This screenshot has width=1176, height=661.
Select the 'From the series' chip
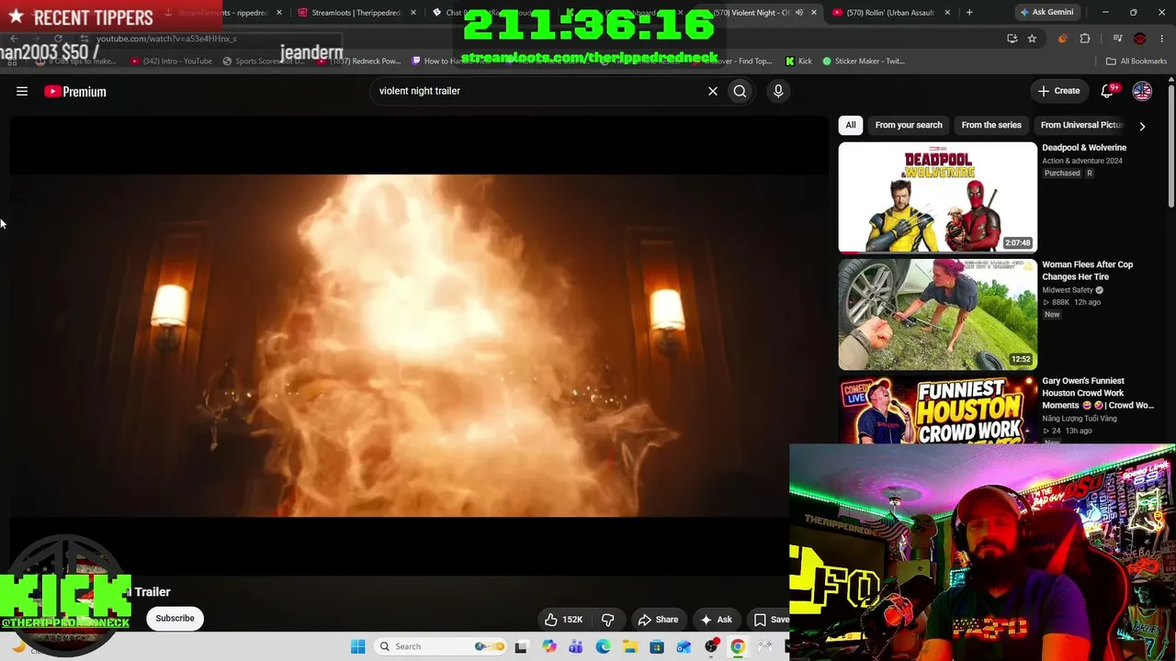(x=991, y=125)
